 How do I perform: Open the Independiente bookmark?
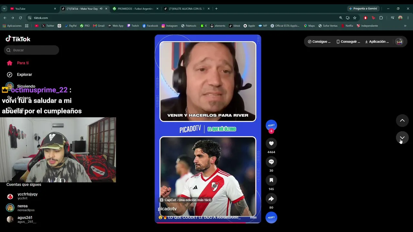pyautogui.click(x=367, y=26)
